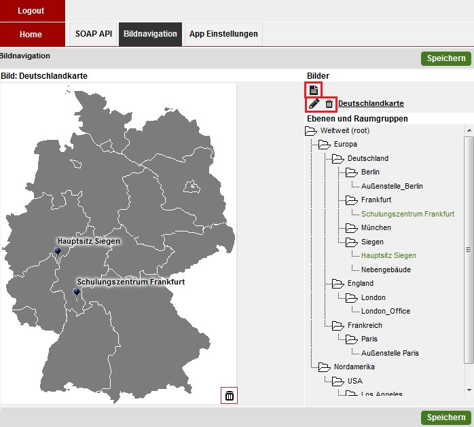Viewport: 474px width, 427px height.
Task: Open the App Einstellungen tab
Action: click(x=223, y=34)
